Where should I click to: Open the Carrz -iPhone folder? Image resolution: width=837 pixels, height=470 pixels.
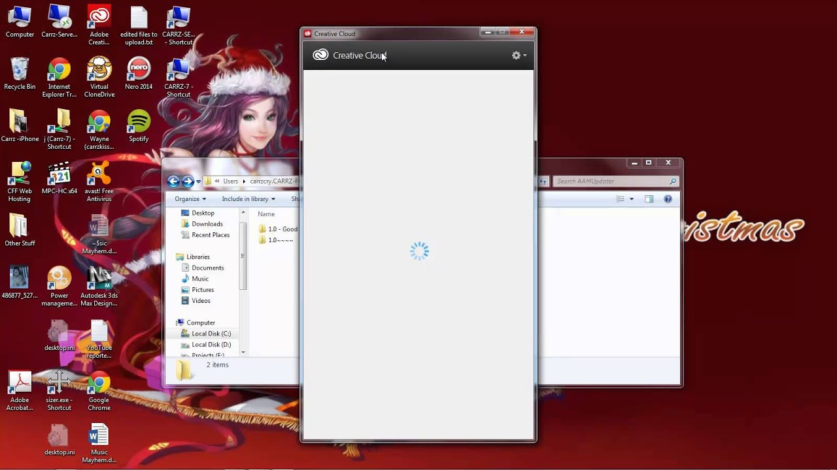pos(20,126)
